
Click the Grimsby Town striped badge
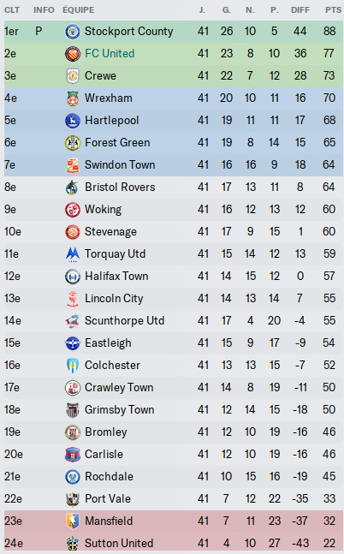[73, 410]
